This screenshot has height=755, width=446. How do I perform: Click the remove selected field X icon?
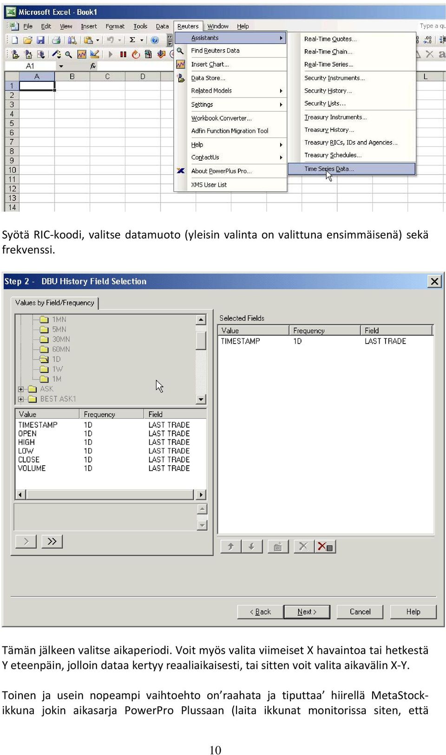coord(303,547)
